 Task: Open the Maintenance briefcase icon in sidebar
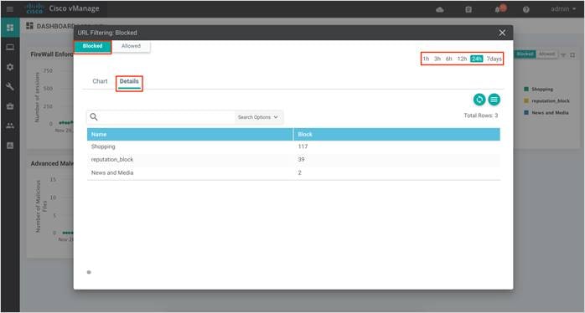pyautogui.click(x=10, y=106)
